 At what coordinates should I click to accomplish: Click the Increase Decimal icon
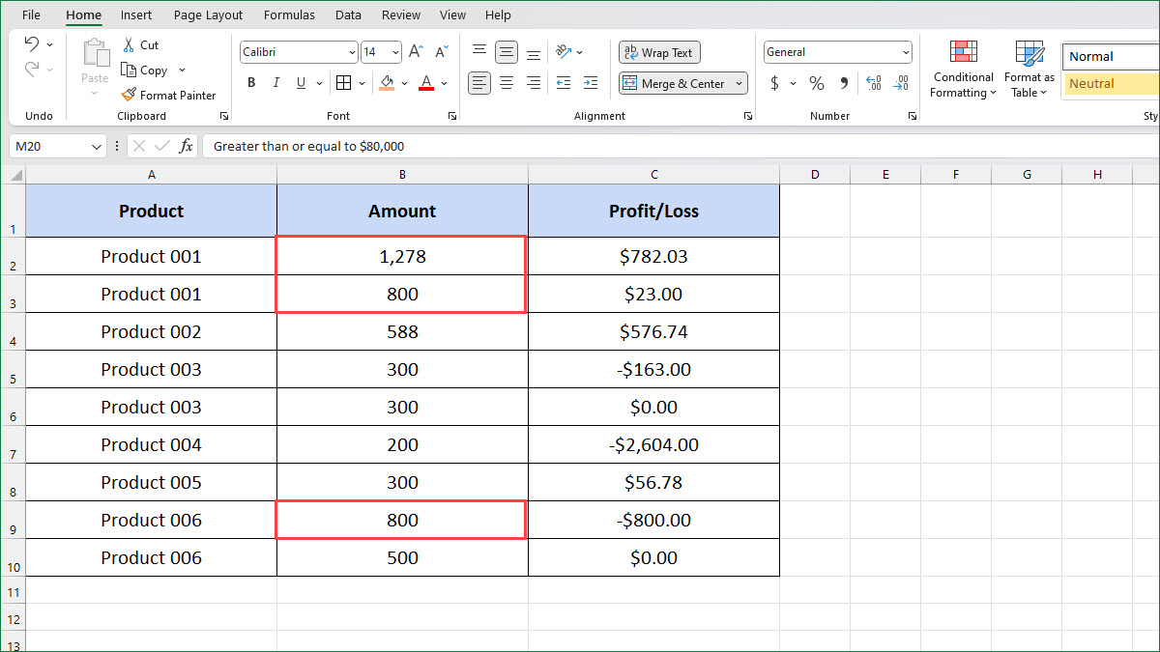(x=873, y=84)
